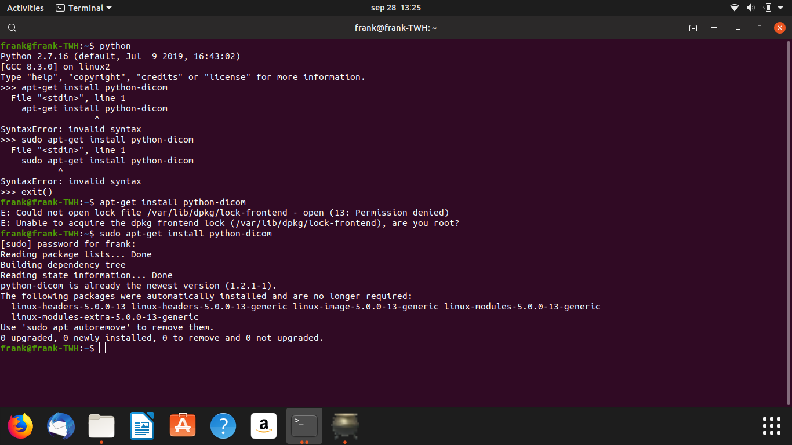The height and width of the screenshot is (445, 792).
Task: Launch Firefox from the dock
Action: coord(20,426)
